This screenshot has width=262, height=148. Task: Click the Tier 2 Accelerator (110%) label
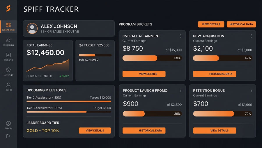point(44,98)
